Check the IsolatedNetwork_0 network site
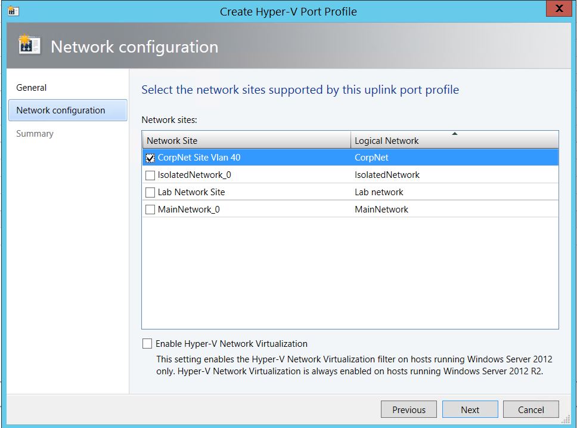This screenshot has height=428, width=577. tap(150, 175)
